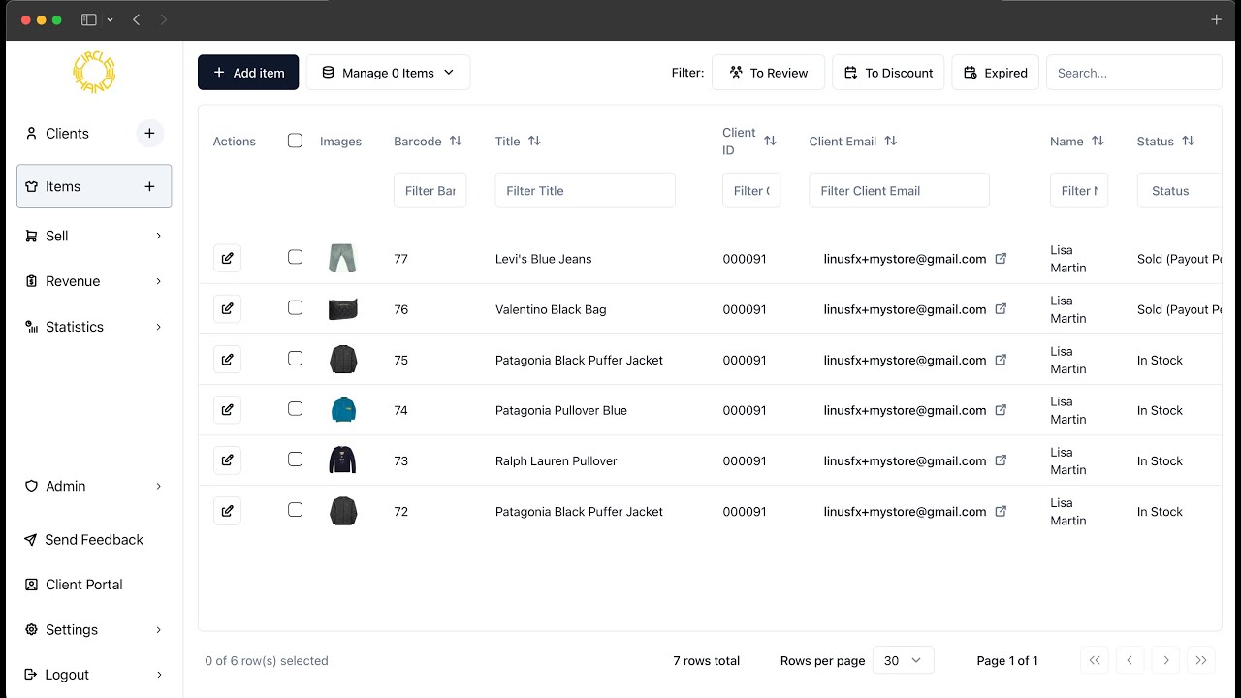The width and height of the screenshot is (1241, 698).
Task: Toggle select-all rows checkbox
Action: pyautogui.click(x=295, y=141)
